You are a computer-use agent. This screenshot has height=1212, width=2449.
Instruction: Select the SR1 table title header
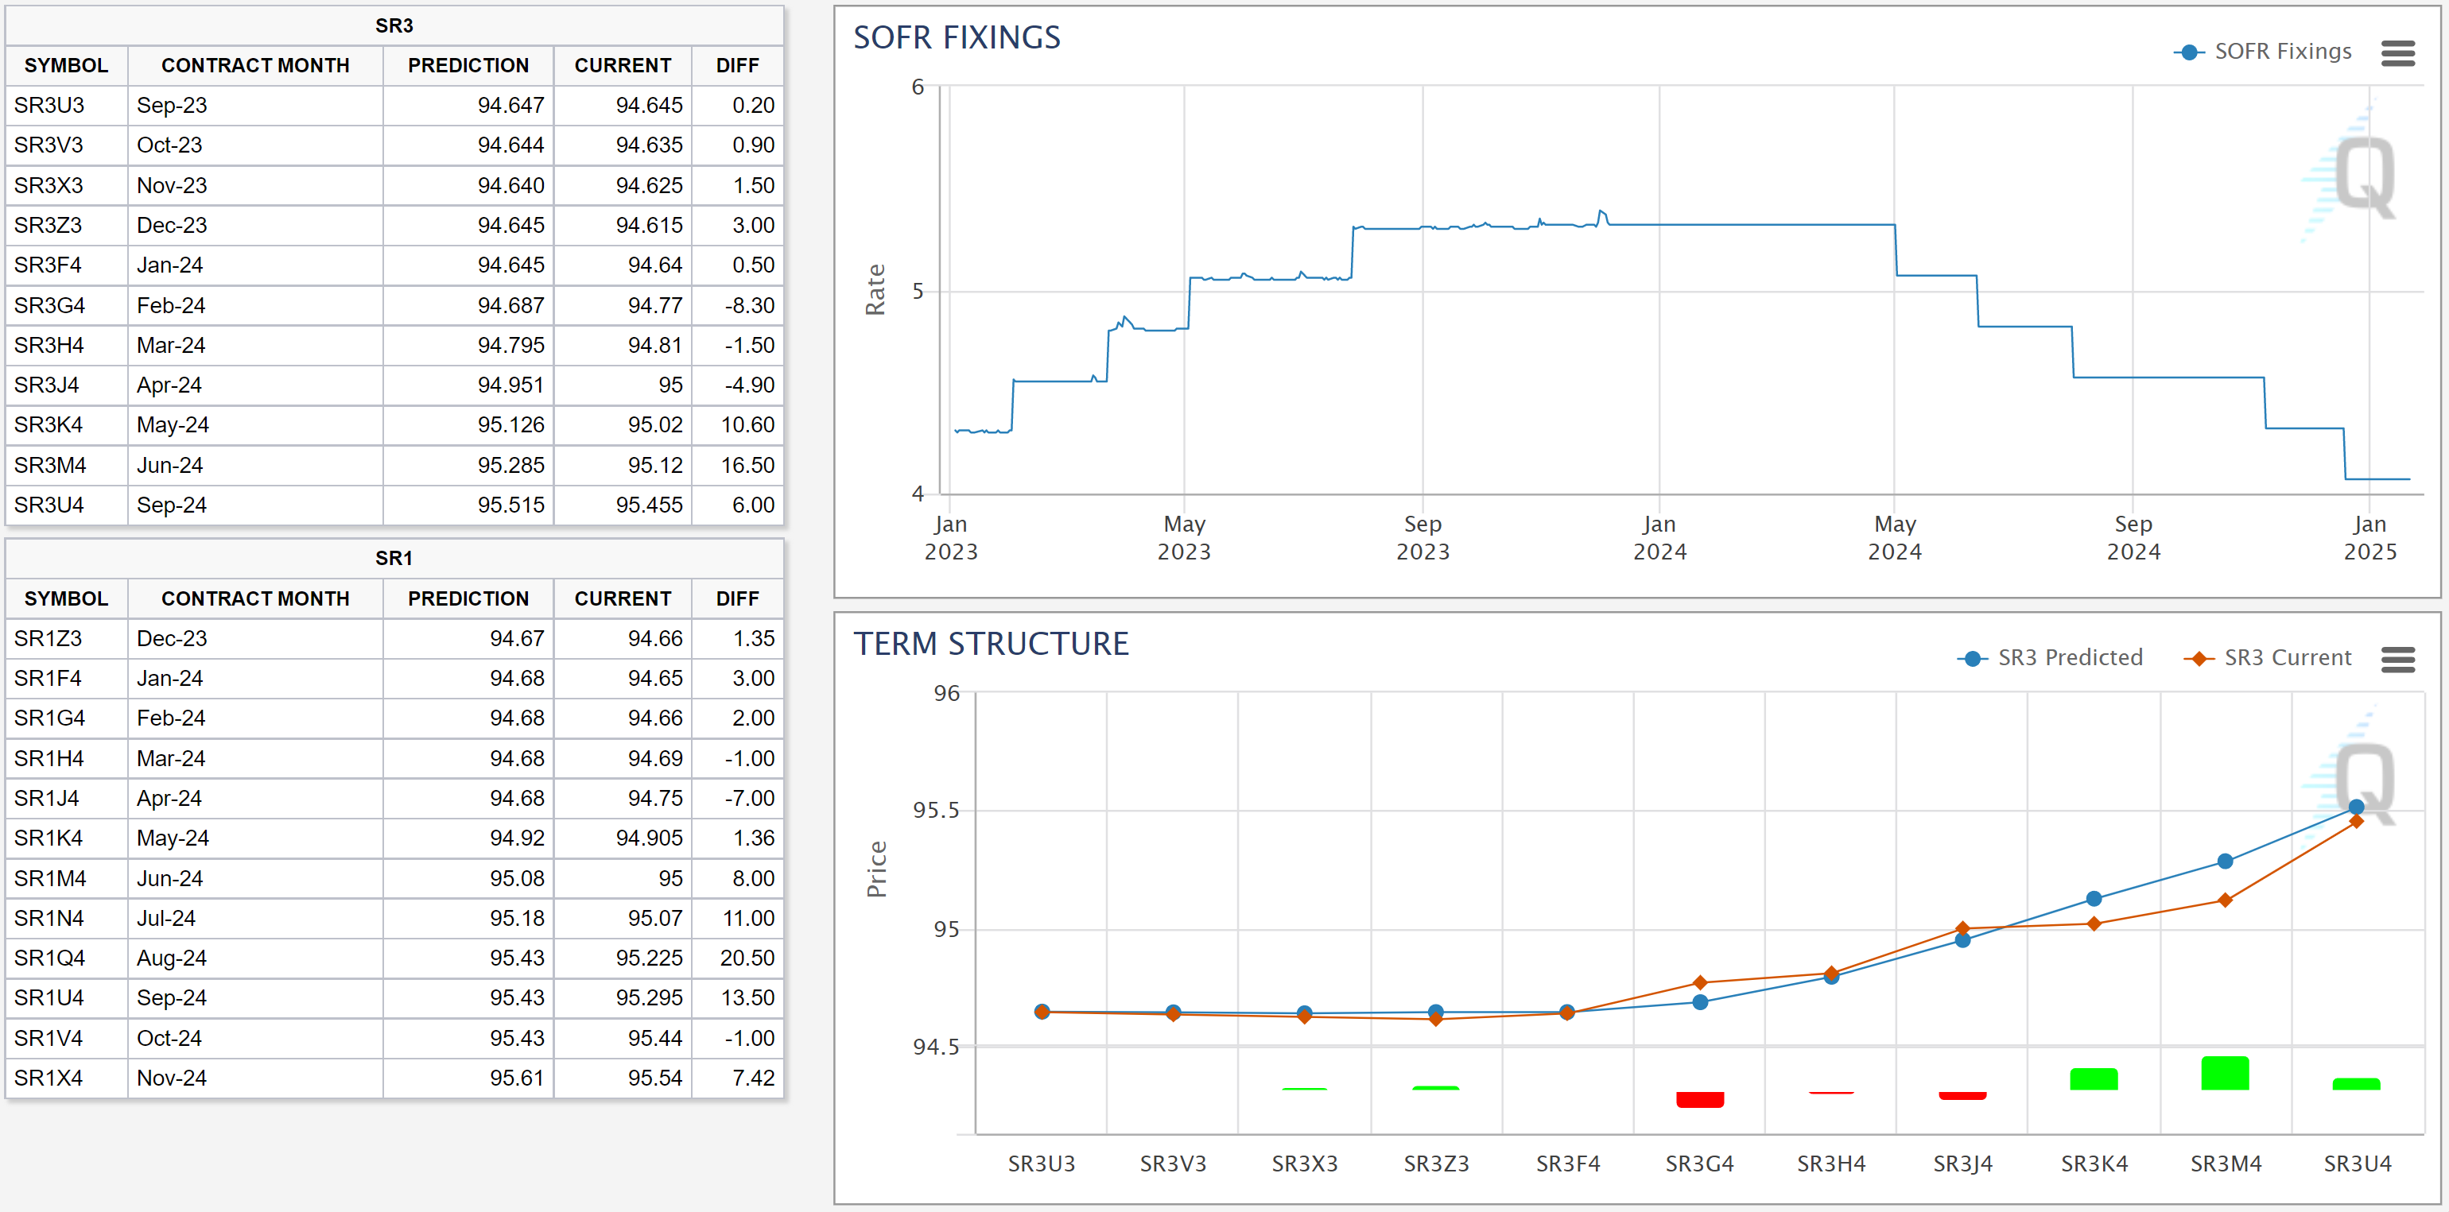click(x=394, y=558)
